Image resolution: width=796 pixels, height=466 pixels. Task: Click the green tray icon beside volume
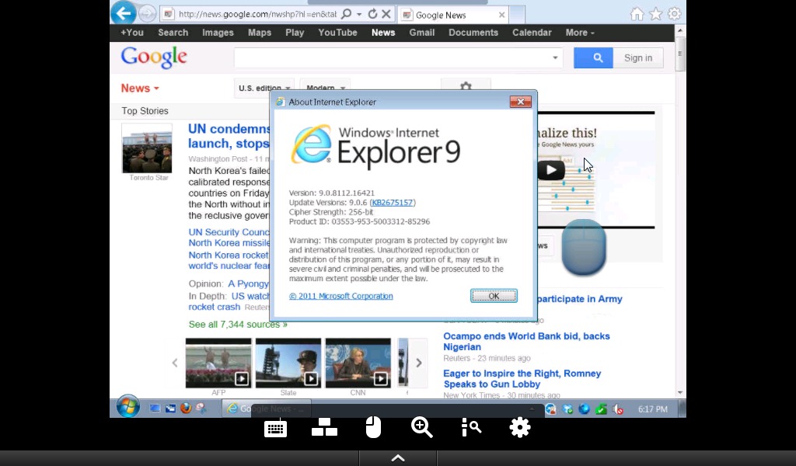coord(601,409)
